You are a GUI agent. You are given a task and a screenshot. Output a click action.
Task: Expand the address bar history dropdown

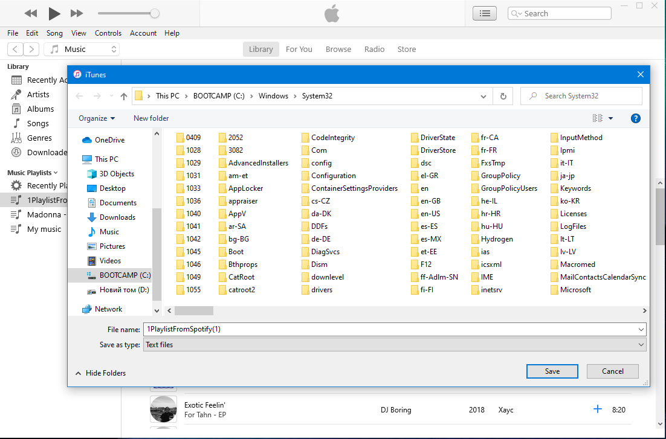click(483, 97)
